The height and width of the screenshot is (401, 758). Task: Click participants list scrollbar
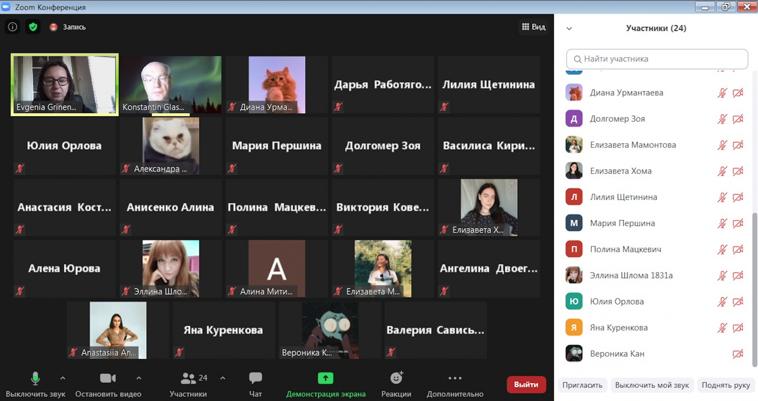[754, 290]
